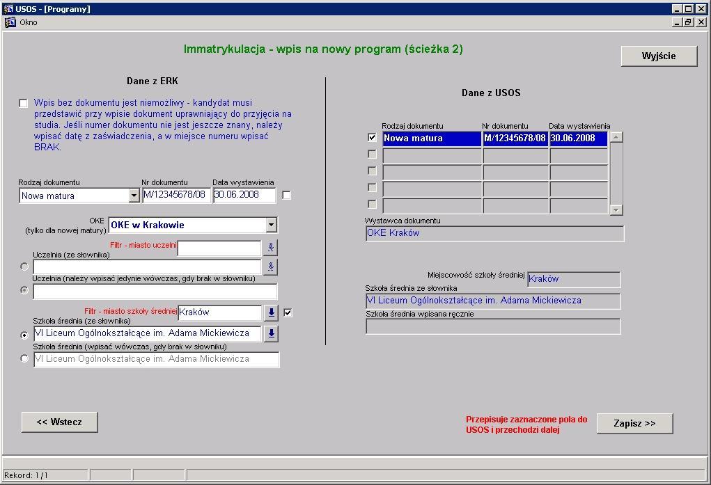Viewport: 711px width, 485px height.
Task: Select Szkoła średnia (ze słownika) radio button
Action: pyautogui.click(x=24, y=335)
